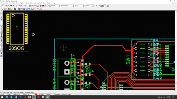Click the cyan highlighted icon in second toolbar
Image resolution: width=177 pixels, height=99 pixels.
tap(29, 9)
